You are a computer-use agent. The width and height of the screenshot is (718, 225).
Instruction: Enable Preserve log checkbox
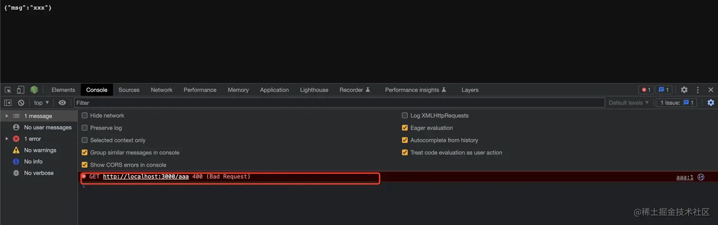(85, 128)
